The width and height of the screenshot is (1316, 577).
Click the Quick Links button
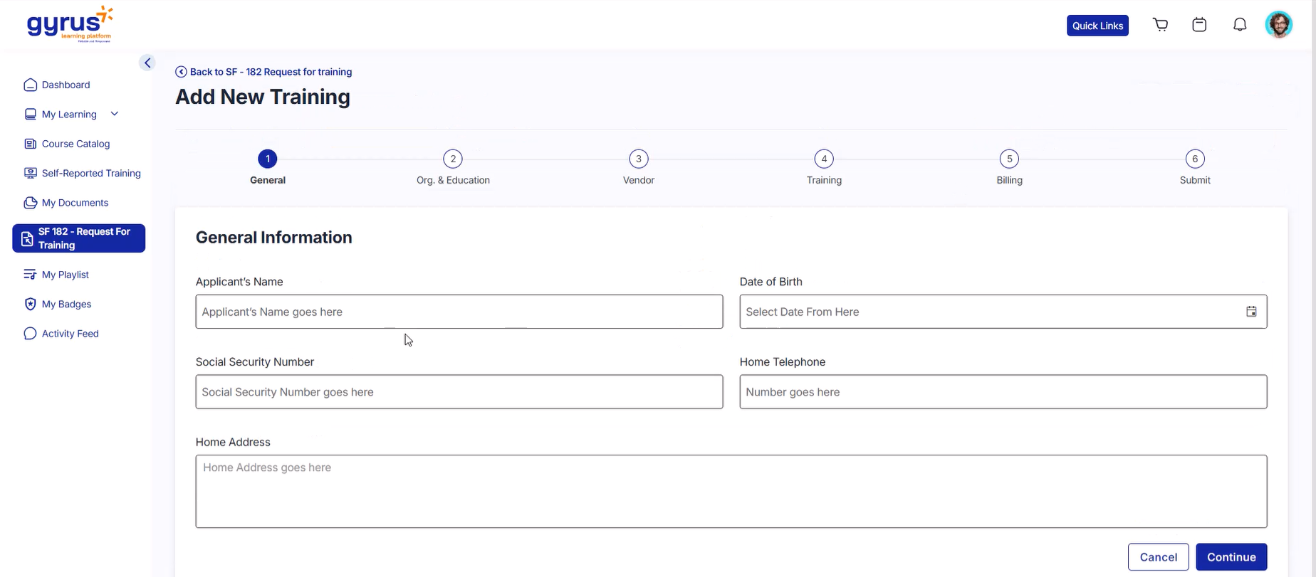tap(1097, 26)
